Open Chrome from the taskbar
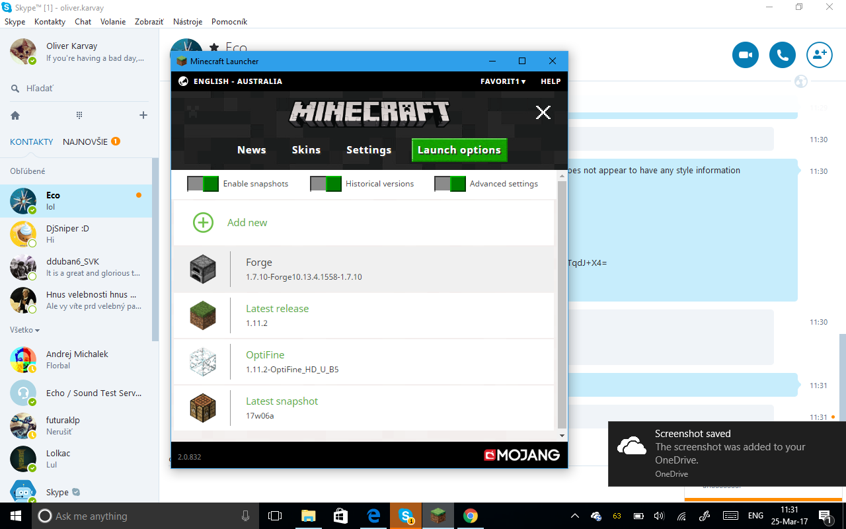Viewport: 846px width, 529px height. [x=471, y=516]
